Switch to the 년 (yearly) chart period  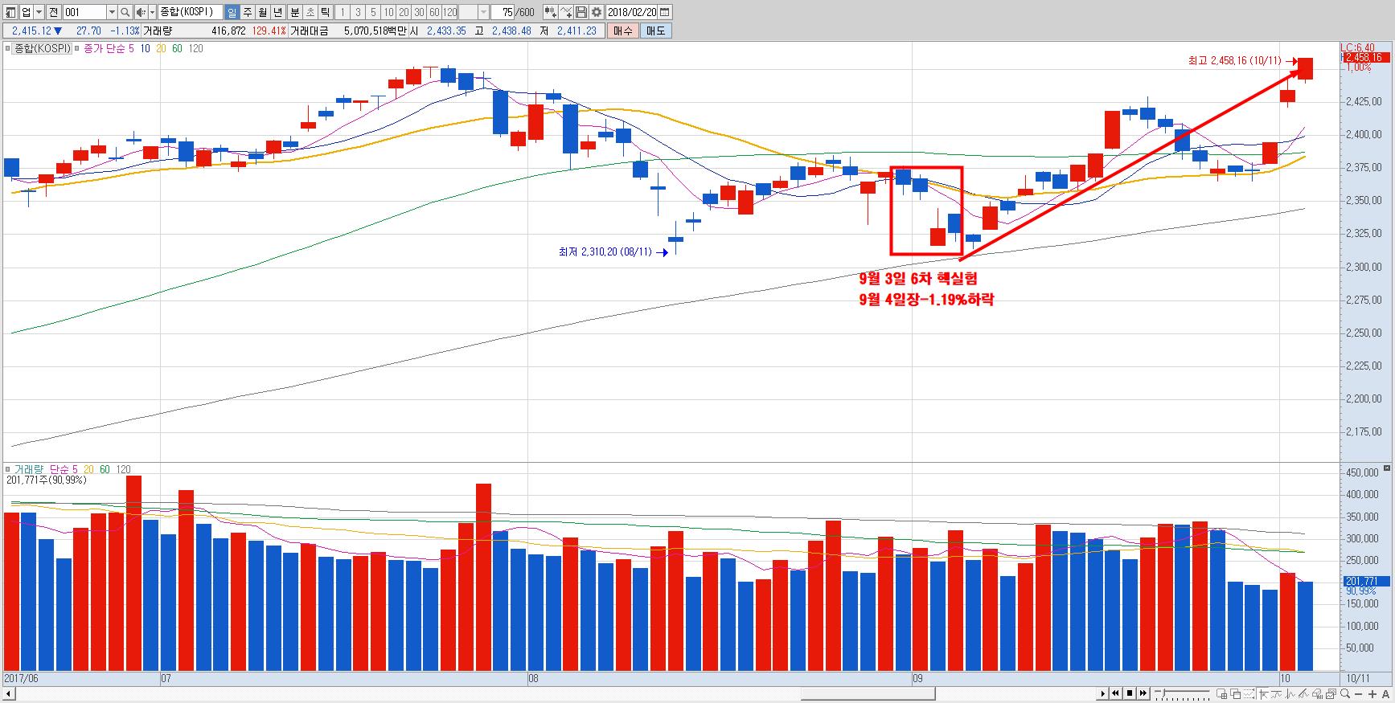tap(277, 12)
